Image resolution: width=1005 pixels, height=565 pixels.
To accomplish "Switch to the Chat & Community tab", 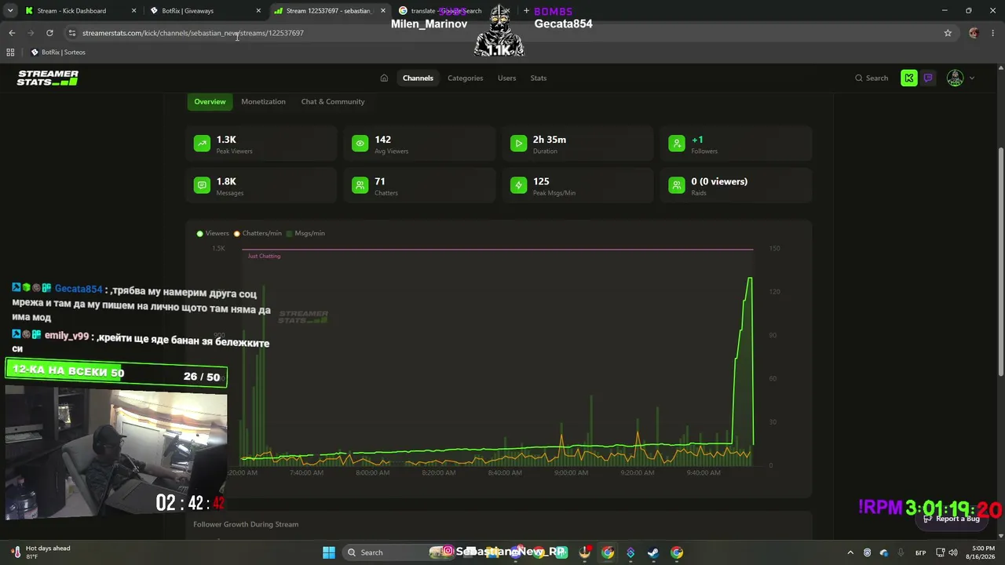I will tap(333, 101).
